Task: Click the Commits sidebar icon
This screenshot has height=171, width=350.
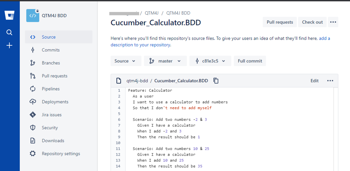Action: pyautogui.click(x=33, y=50)
